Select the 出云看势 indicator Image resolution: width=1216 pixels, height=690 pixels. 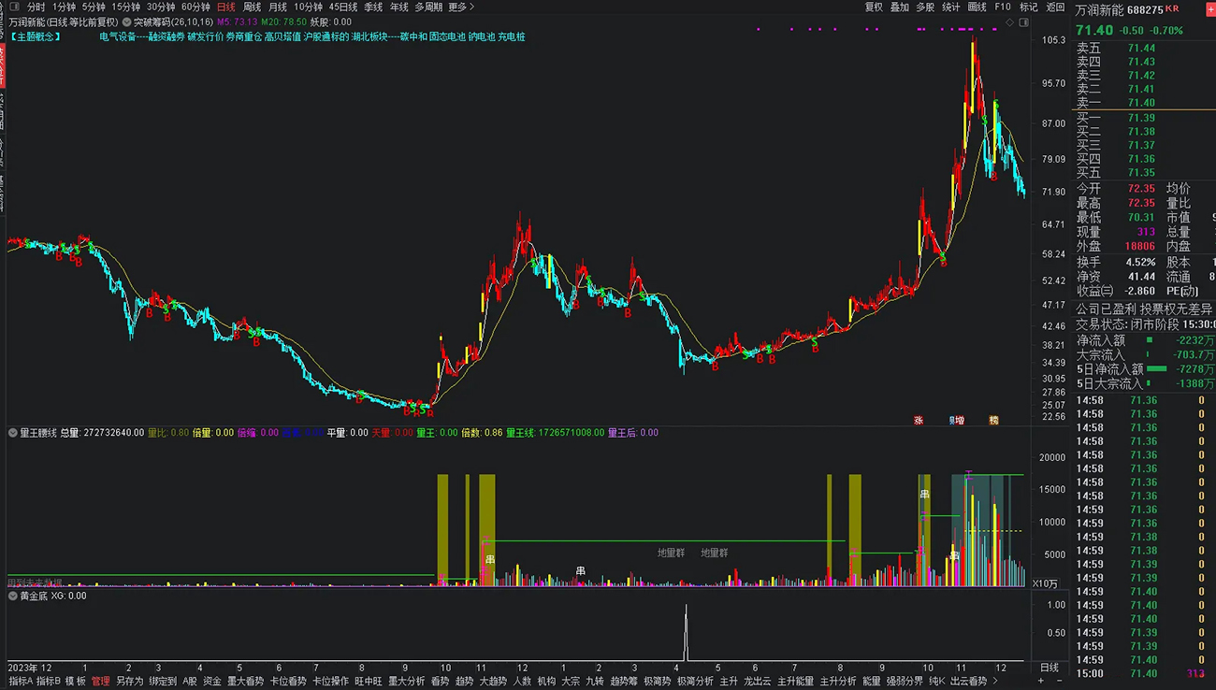pyautogui.click(x=968, y=682)
